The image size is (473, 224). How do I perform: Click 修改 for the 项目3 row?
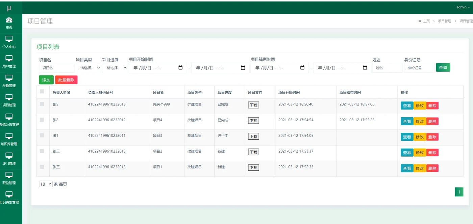420,137
